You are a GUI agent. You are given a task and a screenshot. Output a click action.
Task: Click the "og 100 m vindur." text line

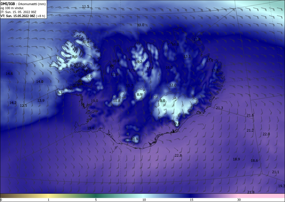(x=12, y=8)
